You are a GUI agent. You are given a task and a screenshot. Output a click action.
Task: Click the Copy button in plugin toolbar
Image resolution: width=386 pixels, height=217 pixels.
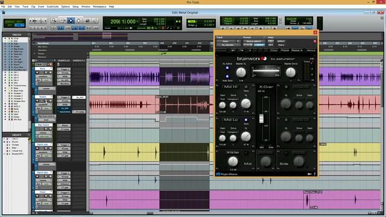274,51
